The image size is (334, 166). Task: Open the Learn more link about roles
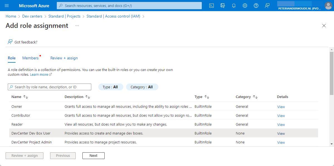tap(39, 74)
